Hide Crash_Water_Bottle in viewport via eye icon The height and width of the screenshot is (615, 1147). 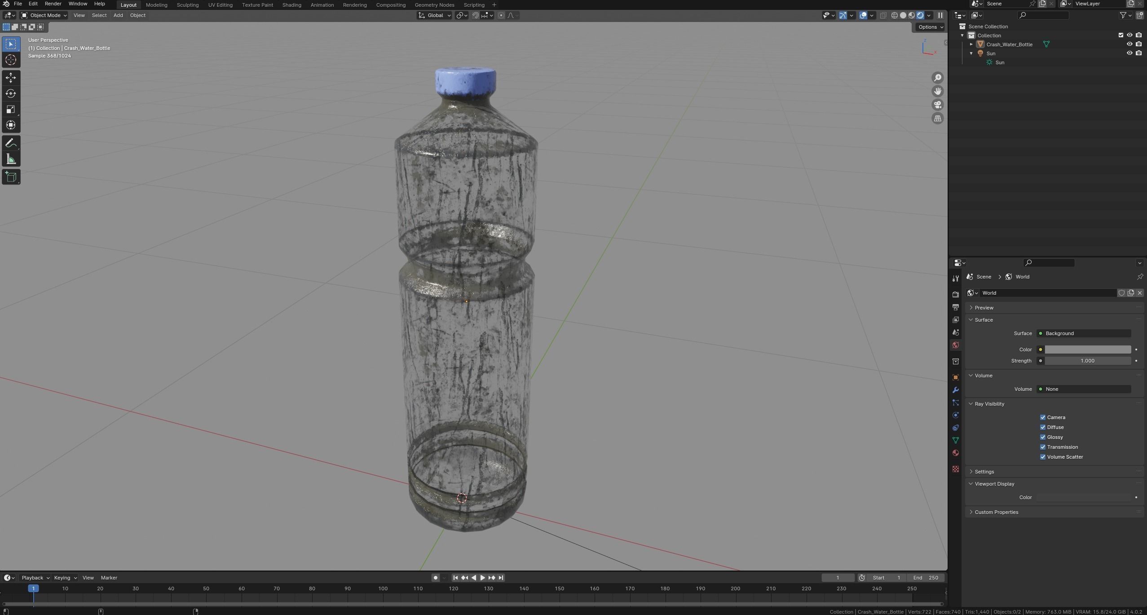point(1129,44)
